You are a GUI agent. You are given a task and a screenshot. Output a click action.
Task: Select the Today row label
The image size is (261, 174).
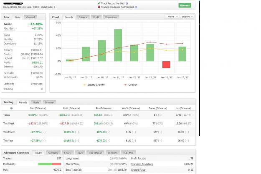7,115
